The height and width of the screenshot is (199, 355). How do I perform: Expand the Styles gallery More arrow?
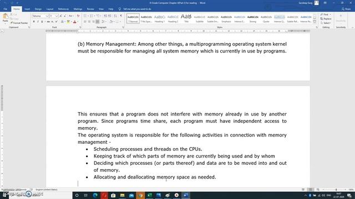coord(315,22)
